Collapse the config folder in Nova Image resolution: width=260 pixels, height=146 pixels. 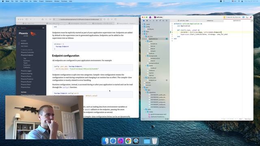[143, 27]
